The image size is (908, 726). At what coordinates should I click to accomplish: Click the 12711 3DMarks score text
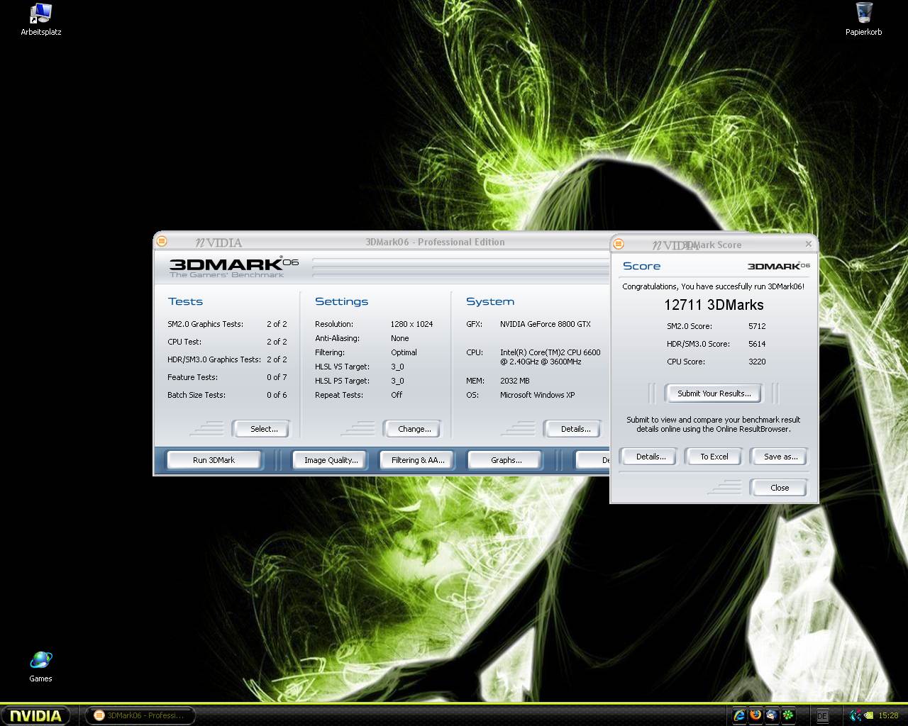coord(714,305)
